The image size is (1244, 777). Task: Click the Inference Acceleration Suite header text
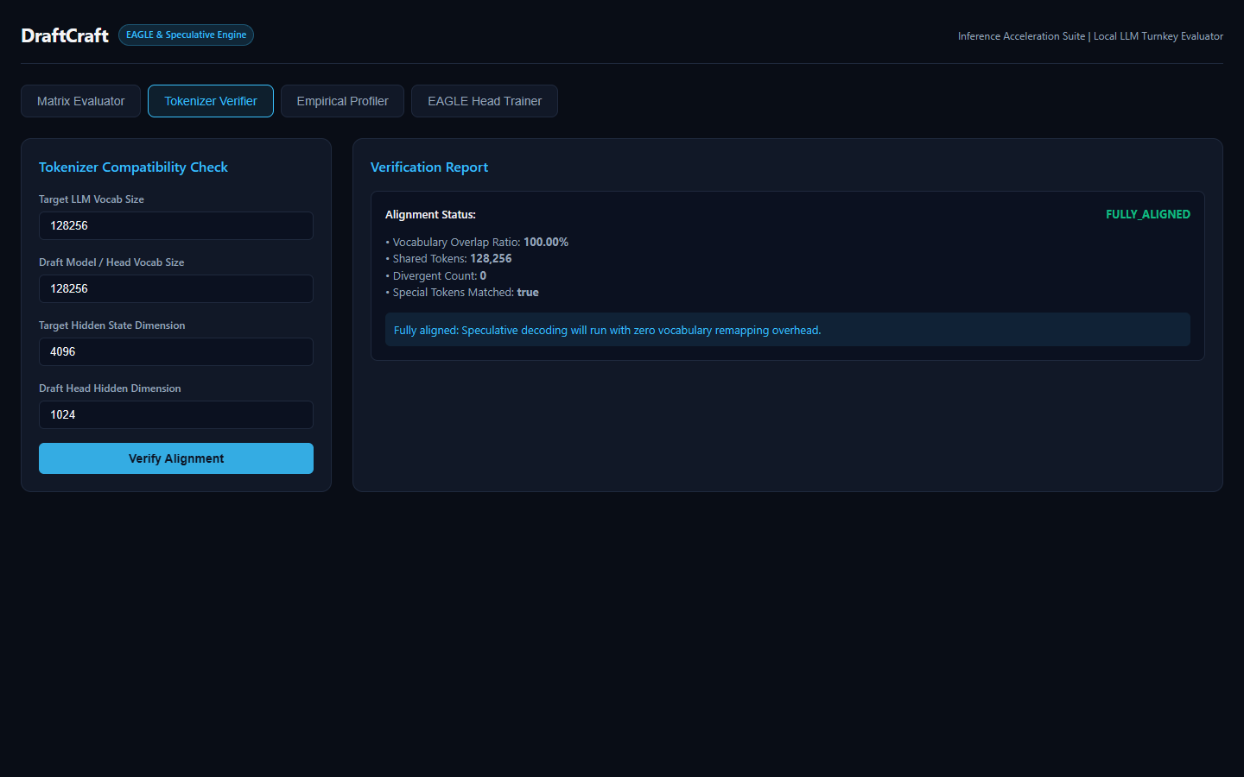click(1090, 36)
